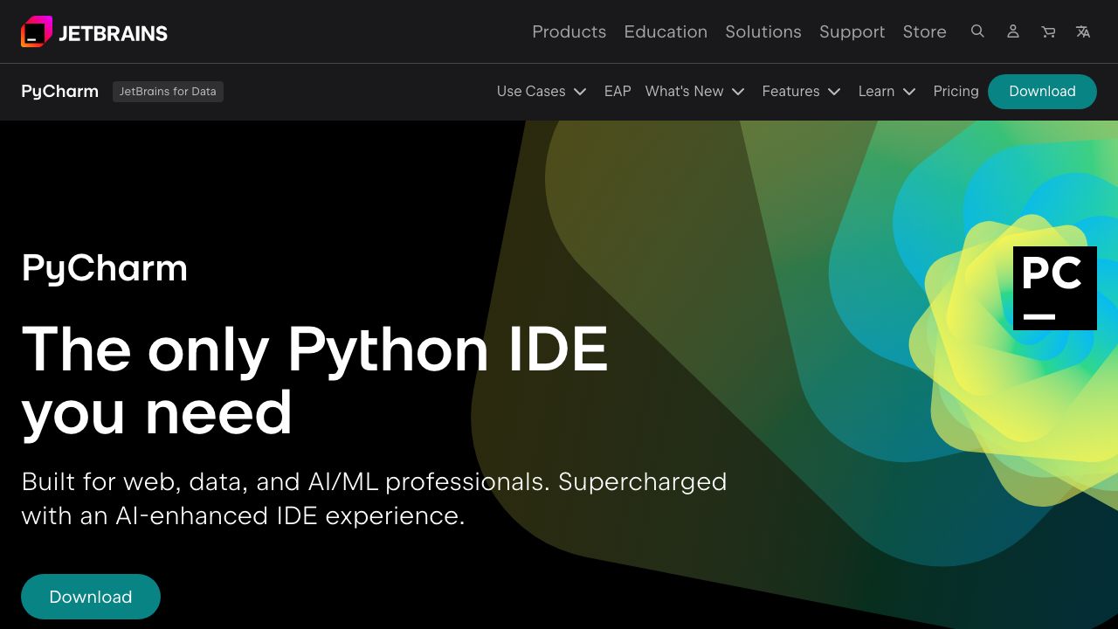The height and width of the screenshot is (629, 1118).
Task: Click the text "Built for web, data, and AI/ML professionals"
Action: (286, 481)
